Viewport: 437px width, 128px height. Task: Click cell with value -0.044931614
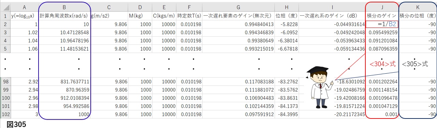[x=332, y=24]
